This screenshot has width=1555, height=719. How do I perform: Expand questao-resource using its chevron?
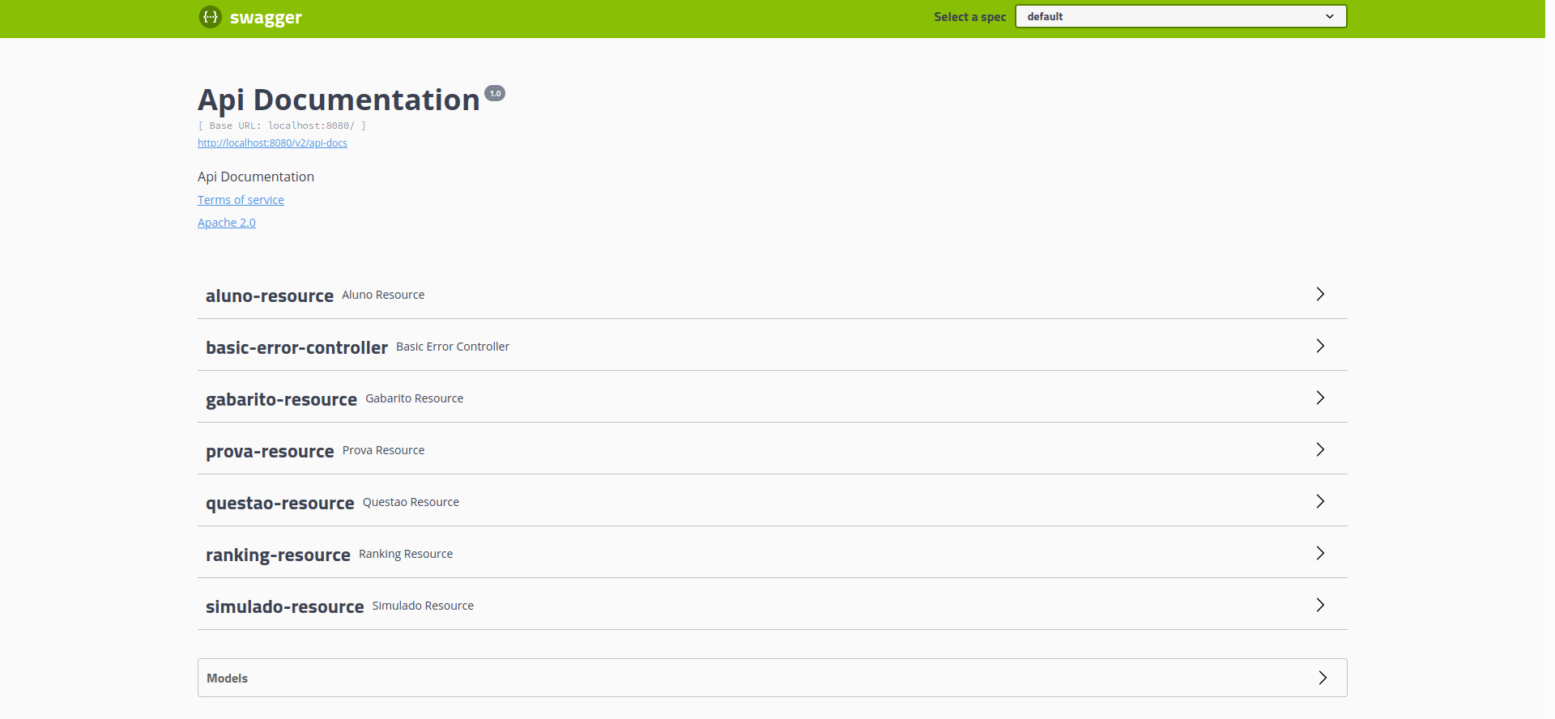1320,501
